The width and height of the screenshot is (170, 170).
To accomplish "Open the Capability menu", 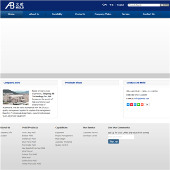I will [x=57, y=14].
